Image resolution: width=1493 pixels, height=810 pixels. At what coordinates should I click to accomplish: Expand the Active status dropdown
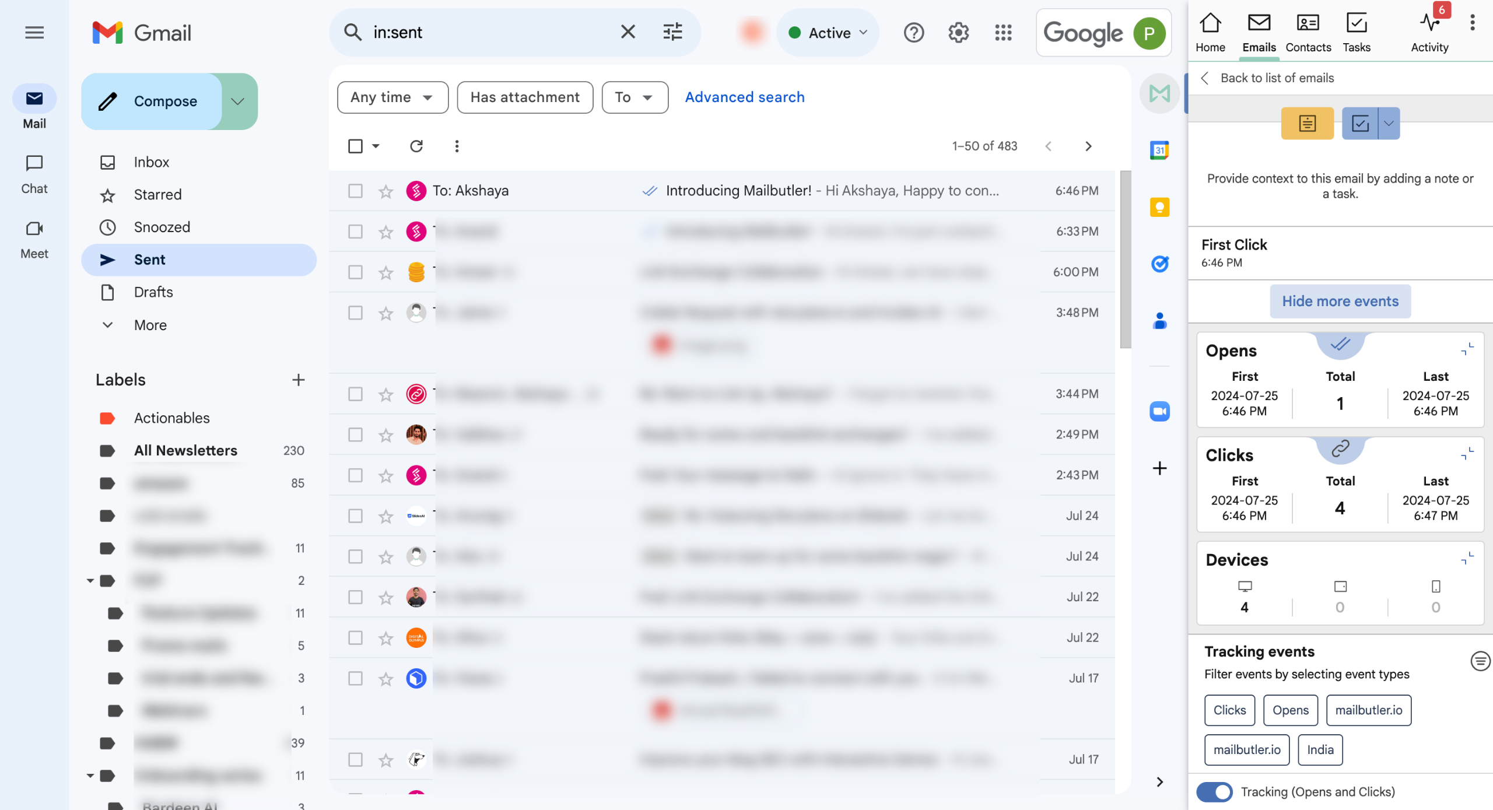(x=828, y=33)
